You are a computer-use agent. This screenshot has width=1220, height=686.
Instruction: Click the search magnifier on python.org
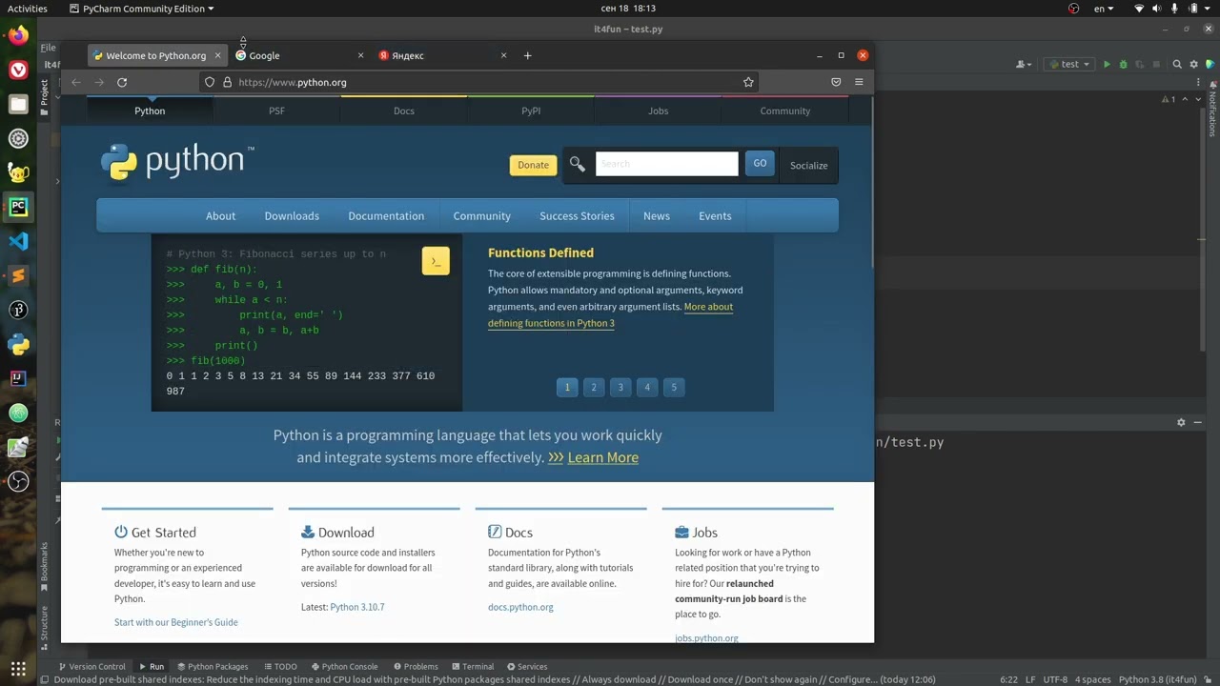click(577, 165)
